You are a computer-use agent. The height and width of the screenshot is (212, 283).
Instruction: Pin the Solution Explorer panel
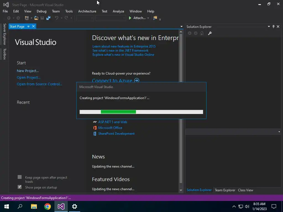pos(273,26)
